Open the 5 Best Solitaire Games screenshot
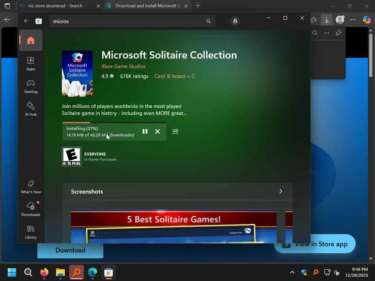Screen dimensions: 375x281 pos(174,226)
